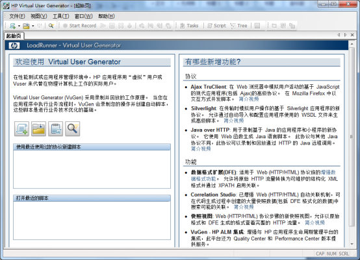Open the 视图(V) menu

coord(39,16)
